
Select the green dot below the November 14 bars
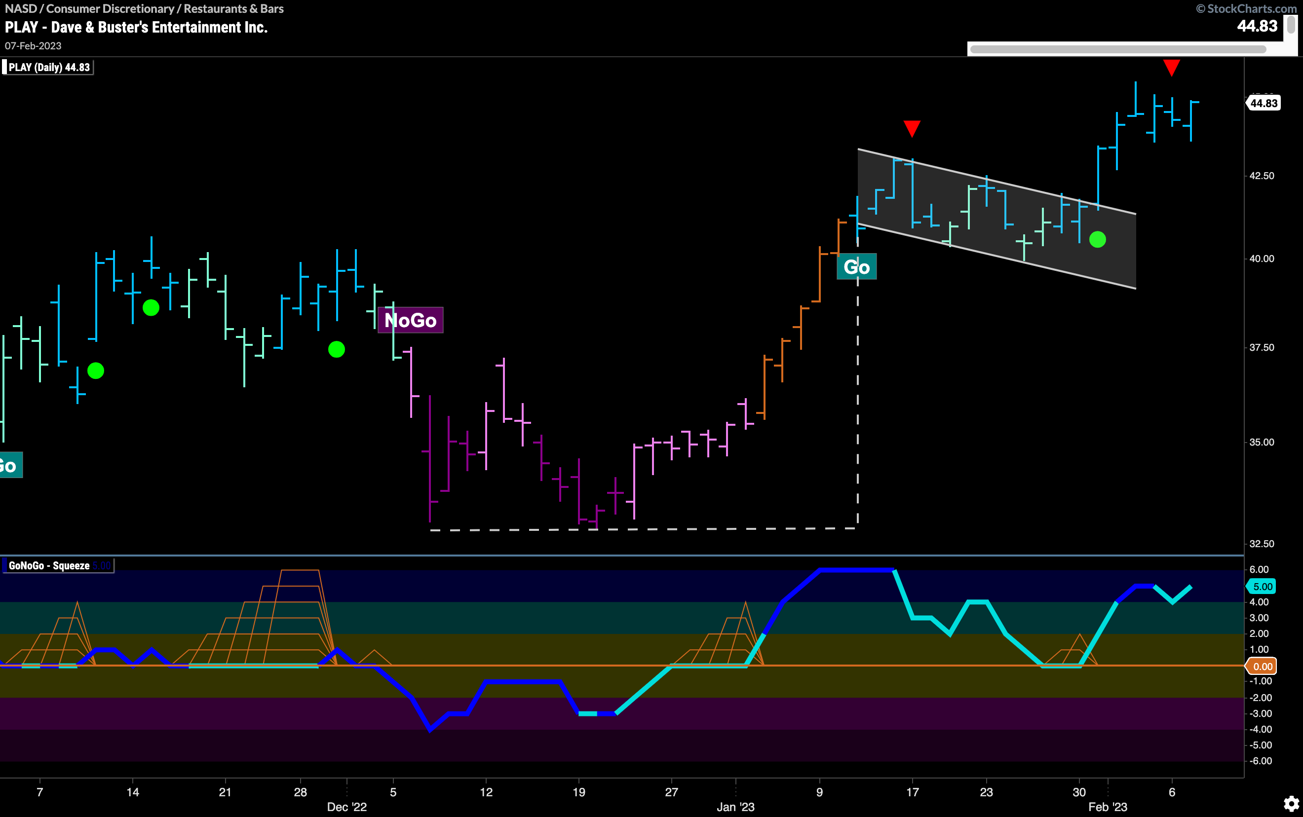[151, 308]
